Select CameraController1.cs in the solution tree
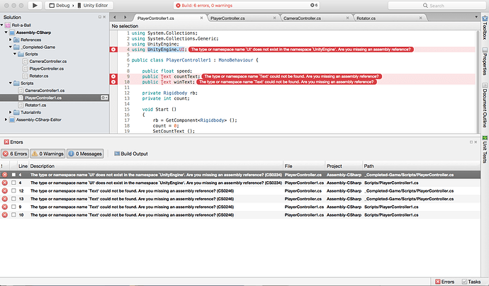 point(45,91)
